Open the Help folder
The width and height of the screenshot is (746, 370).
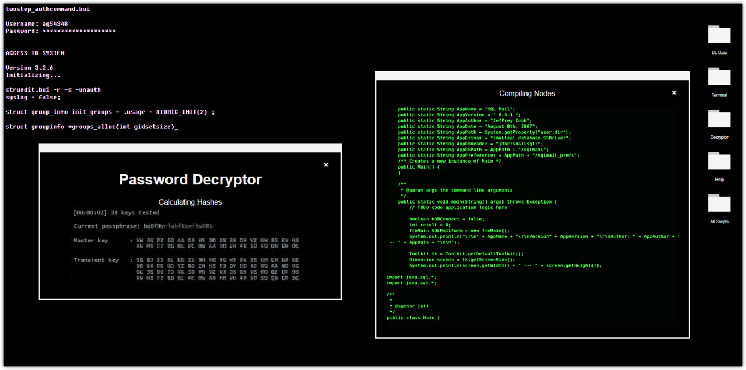[719, 161]
